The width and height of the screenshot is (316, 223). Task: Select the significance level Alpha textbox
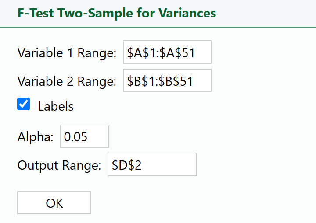[x=84, y=136]
